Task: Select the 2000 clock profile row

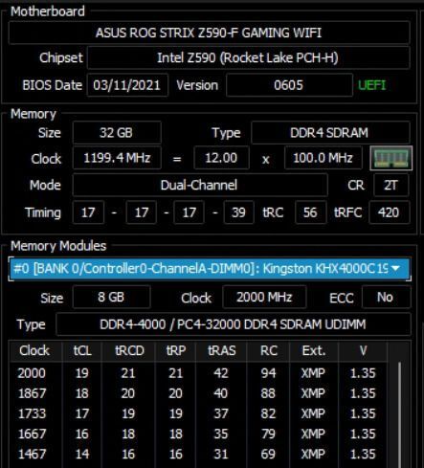Action: point(198,373)
